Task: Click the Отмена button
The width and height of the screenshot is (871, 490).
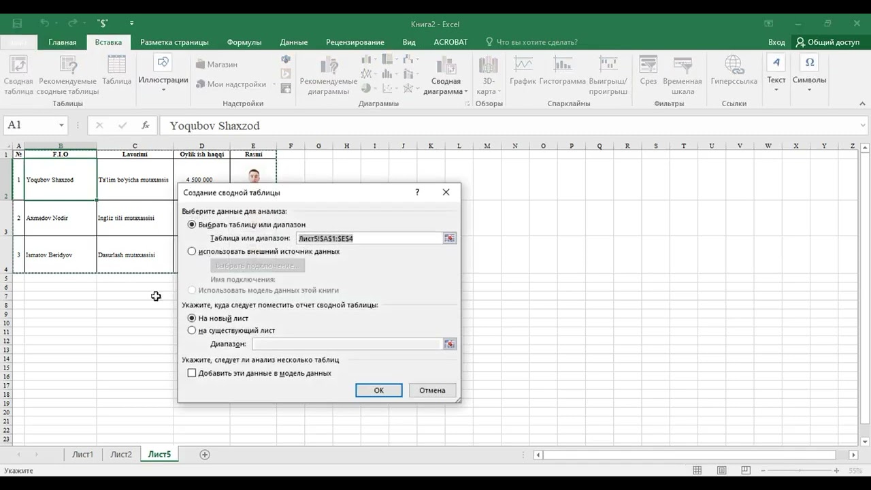Action: coord(432,390)
